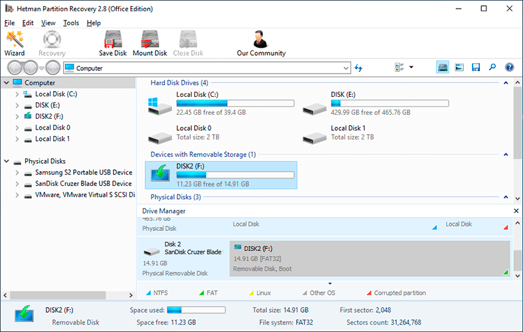Click the Linux legend entry

260,293
